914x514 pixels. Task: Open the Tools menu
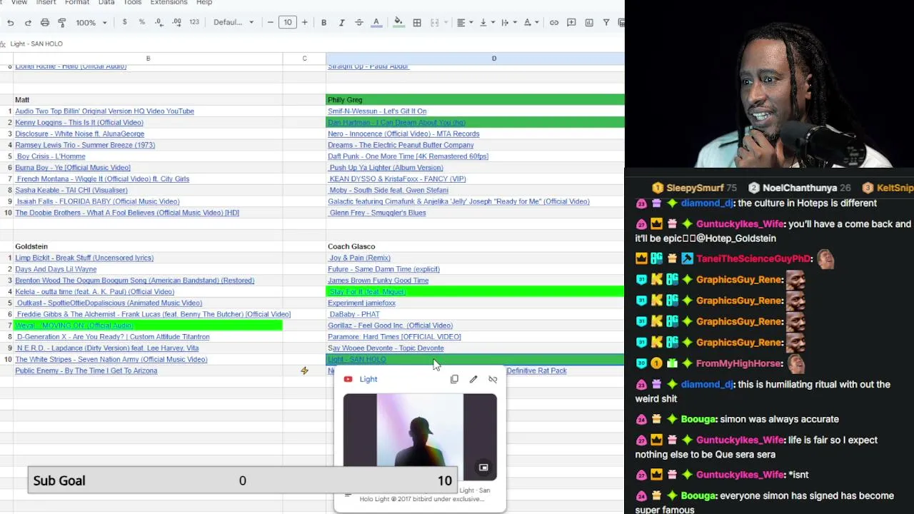tap(132, 3)
